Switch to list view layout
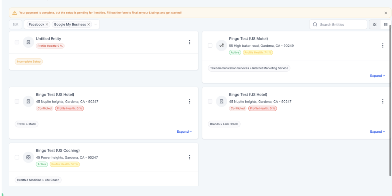The height and width of the screenshot is (196, 392). [386, 25]
